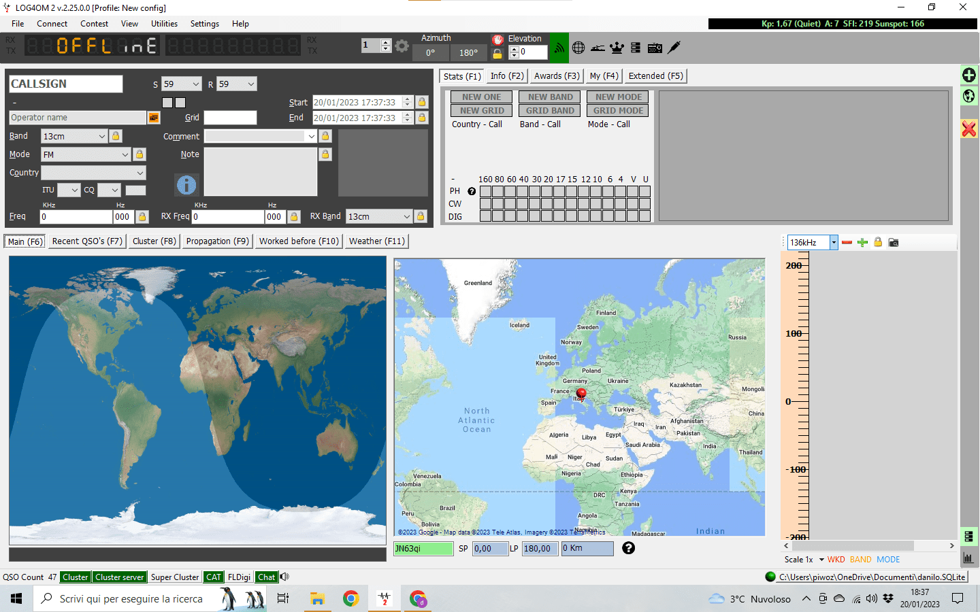Click the speaker sound icon in status bar
The image size is (980, 612).
coord(284,577)
